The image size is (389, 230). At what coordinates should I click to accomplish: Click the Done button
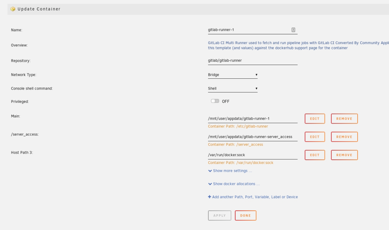[x=246, y=216]
